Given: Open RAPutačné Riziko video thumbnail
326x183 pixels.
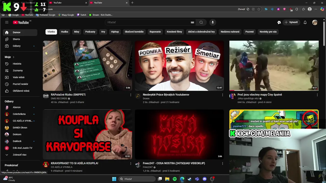Looking at the screenshot, I should (87, 66).
